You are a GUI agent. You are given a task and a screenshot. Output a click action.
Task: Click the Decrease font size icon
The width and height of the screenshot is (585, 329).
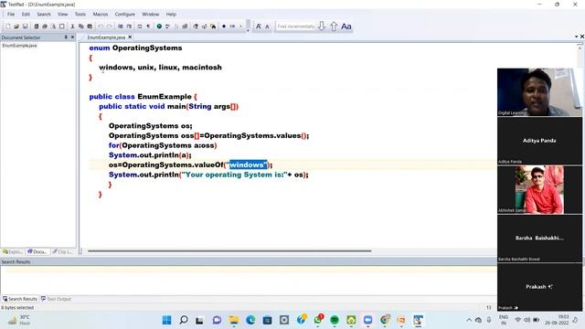click(267, 27)
